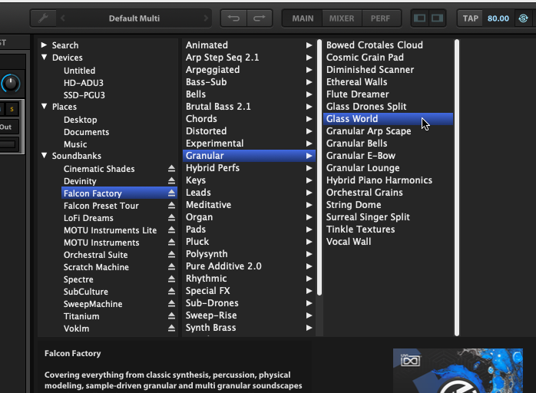Click the 80.00 tempo value
The image size is (536, 393).
pyautogui.click(x=498, y=18)
